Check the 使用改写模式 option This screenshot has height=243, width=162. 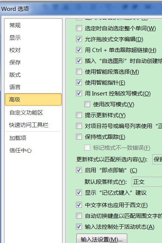tap(87, 104)
